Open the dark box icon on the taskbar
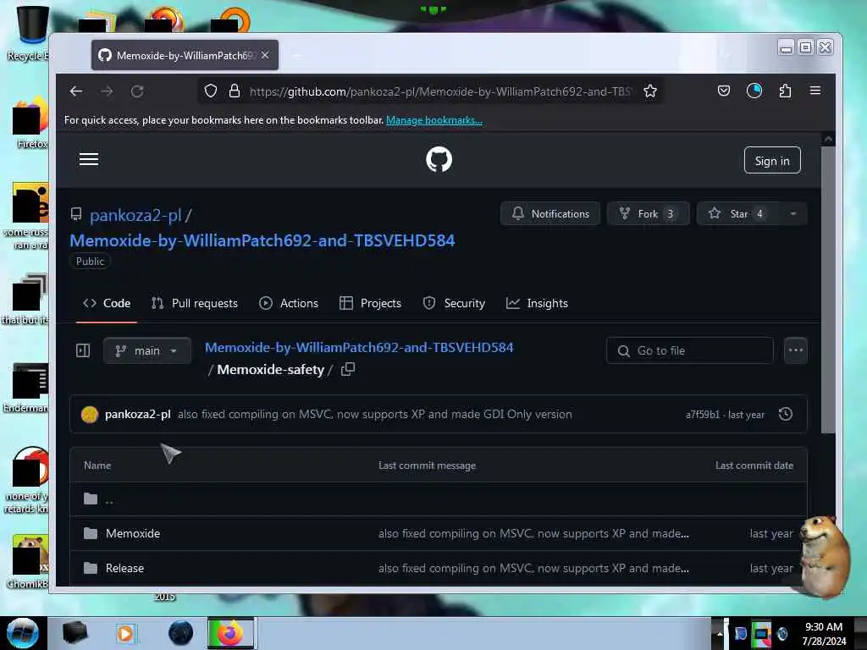Screen dimensions: 867x650 (x=75, y=633)
